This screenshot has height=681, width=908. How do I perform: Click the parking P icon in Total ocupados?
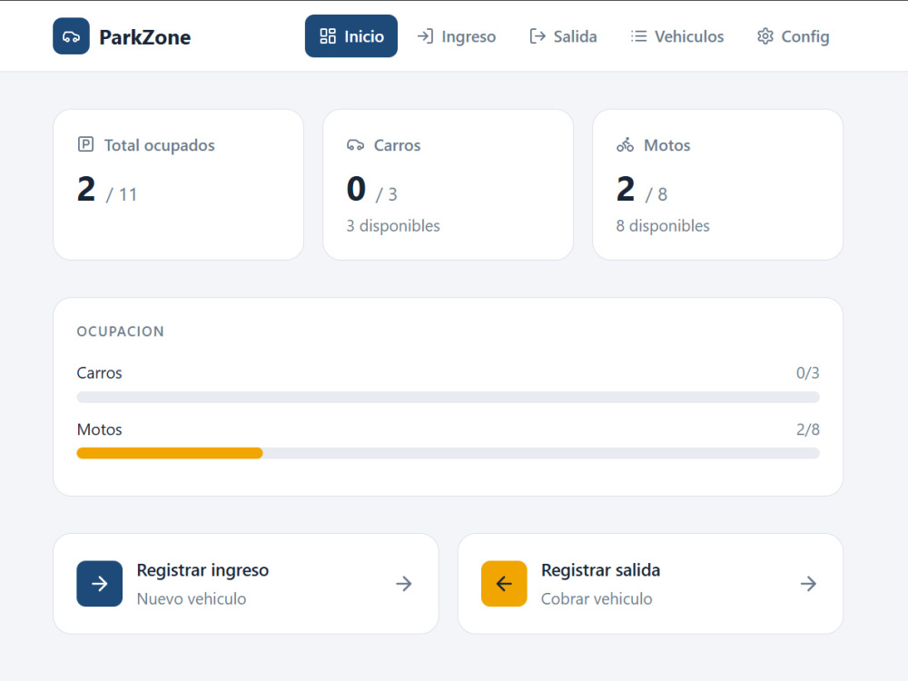click(x=85, y=144)
